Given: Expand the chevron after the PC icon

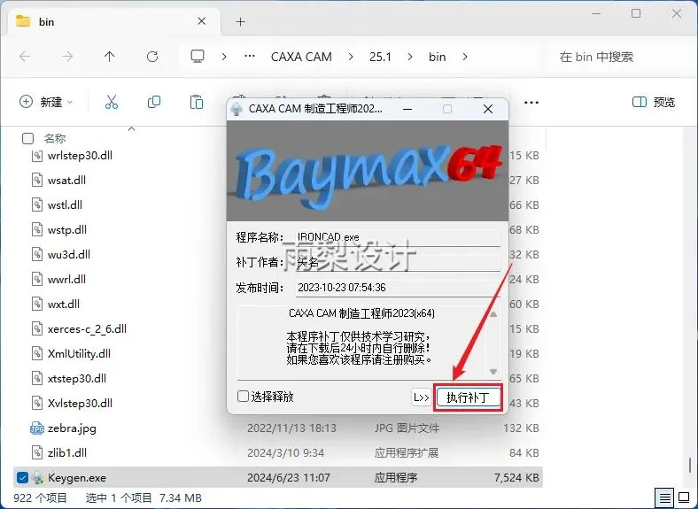Looking at the screenshot, I should click(x=224, y=57).
